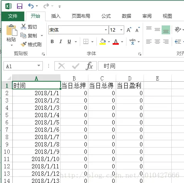This screenshot has height=183, width=184.
Task: Save the workbook with the floppy disk icon
Action: pos(20,6)
